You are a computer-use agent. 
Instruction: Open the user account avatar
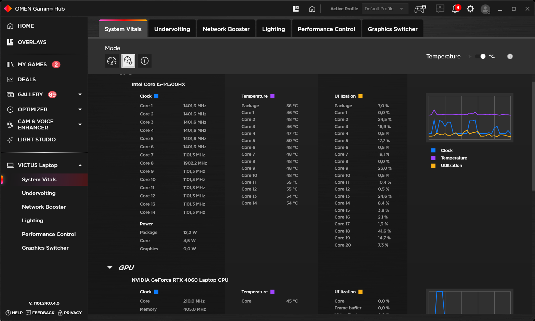point(485,9)
